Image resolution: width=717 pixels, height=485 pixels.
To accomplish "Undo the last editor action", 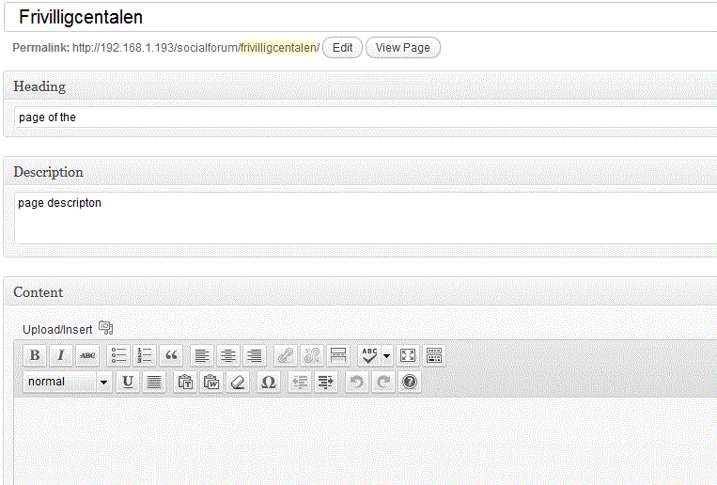I will [357, 382].
